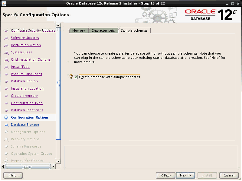Click the sidebar scrollbar down arrow
Image resolution: width=242 pixels, height=181 pixels.
pos(58,161)
